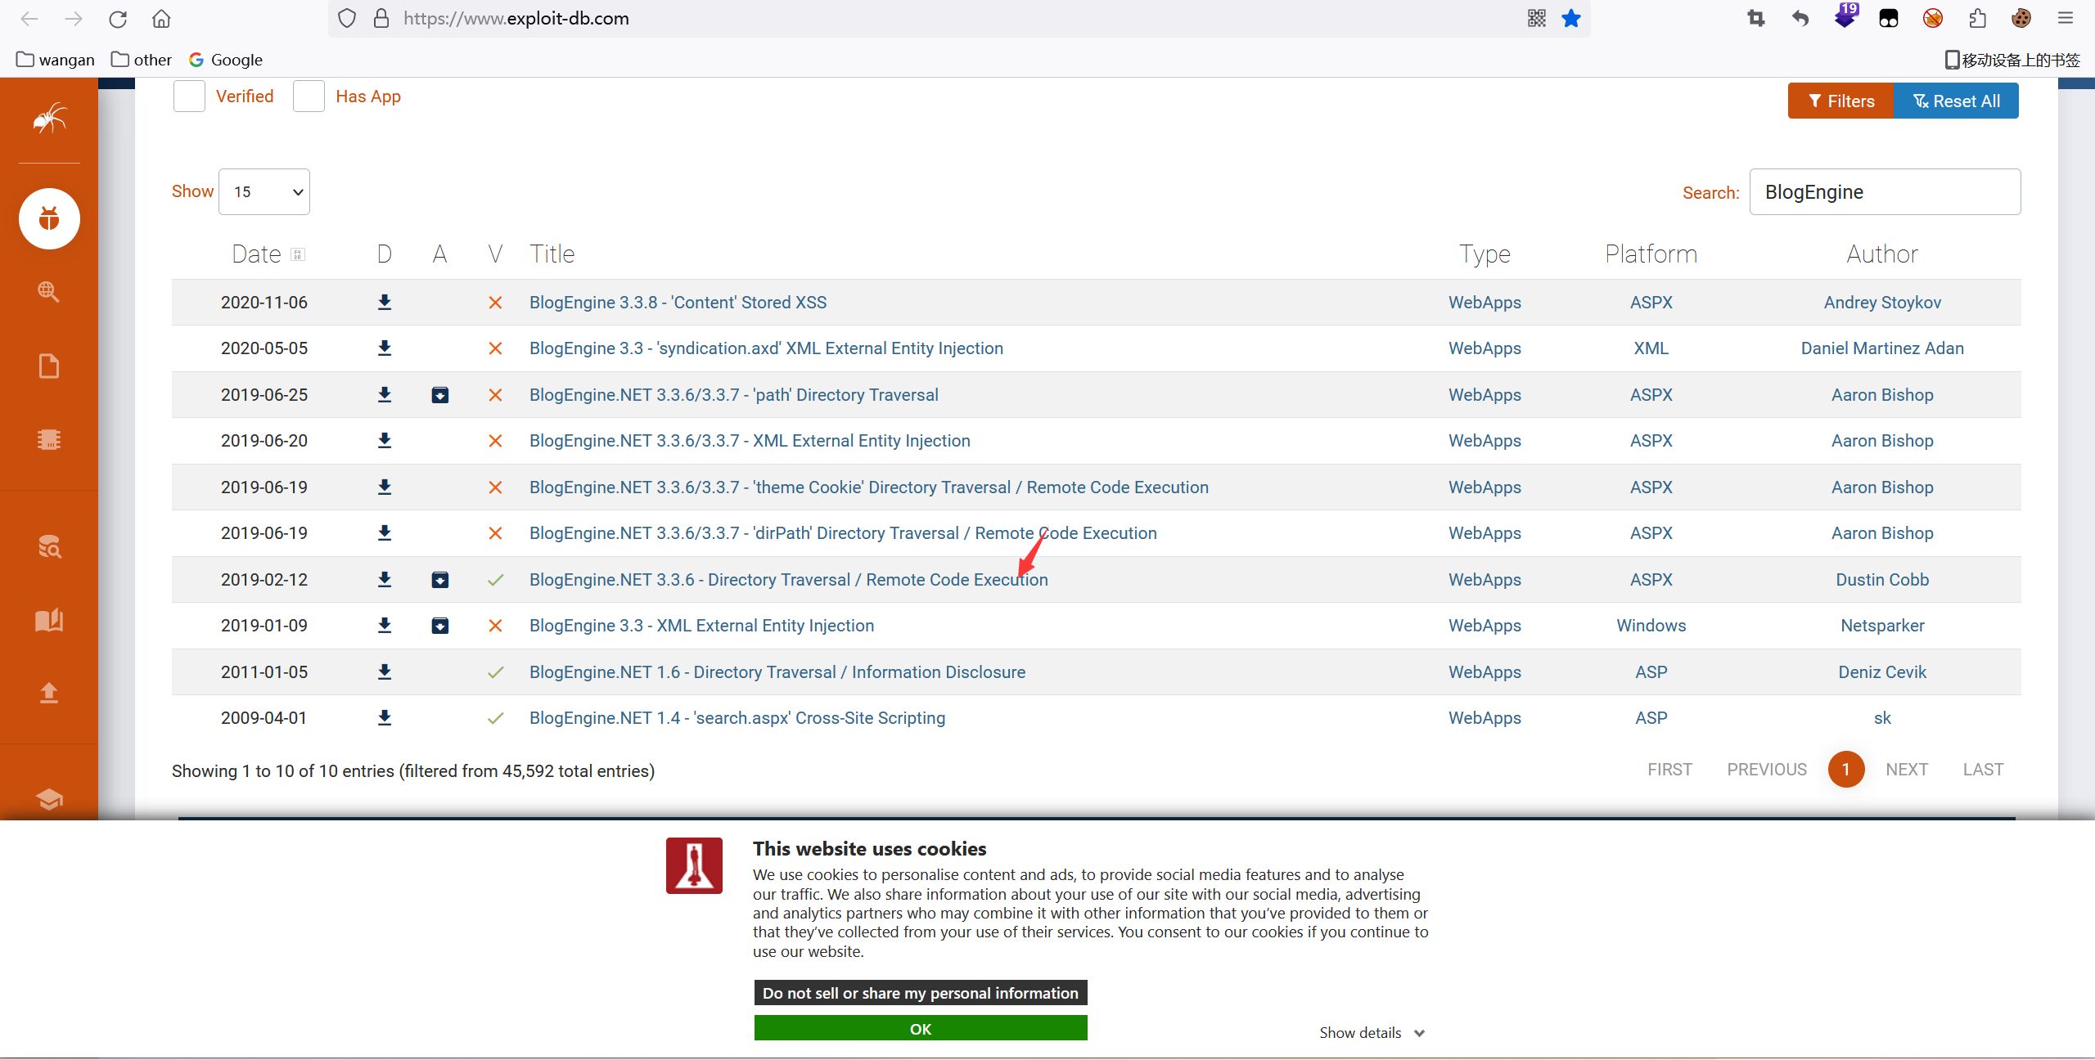Enable the Verified checkbox
Viewport: 2095px width, 1060px height.
click(x=189, y=97)
